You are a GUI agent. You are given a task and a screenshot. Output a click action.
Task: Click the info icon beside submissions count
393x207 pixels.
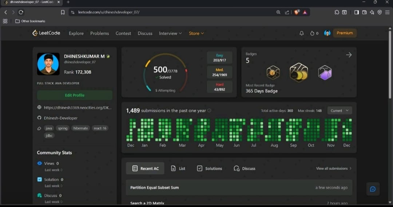tap(209, 110)
